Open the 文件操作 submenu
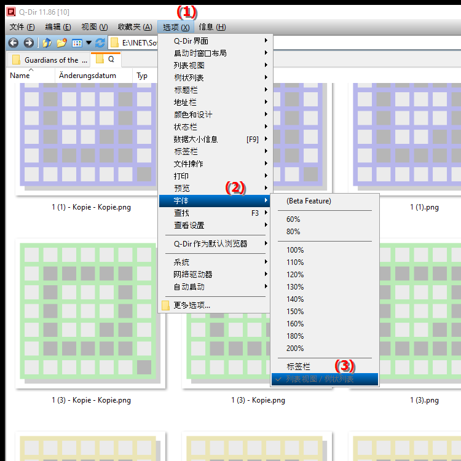The width and height of the screenshot is (461, 461). point(215,164)
